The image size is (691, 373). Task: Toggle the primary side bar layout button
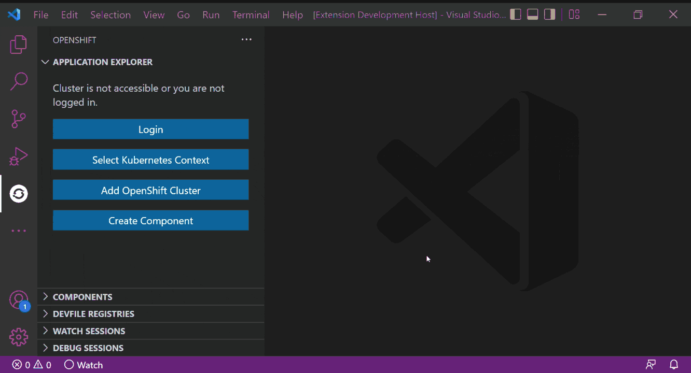(516, 15)
